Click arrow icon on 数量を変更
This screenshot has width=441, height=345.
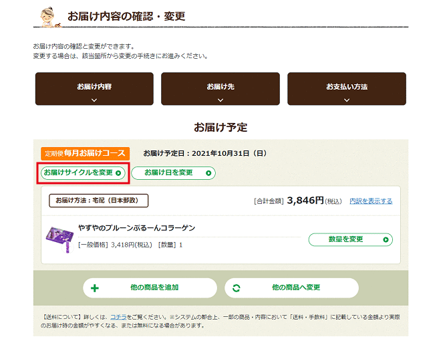[x=386, y=239]
